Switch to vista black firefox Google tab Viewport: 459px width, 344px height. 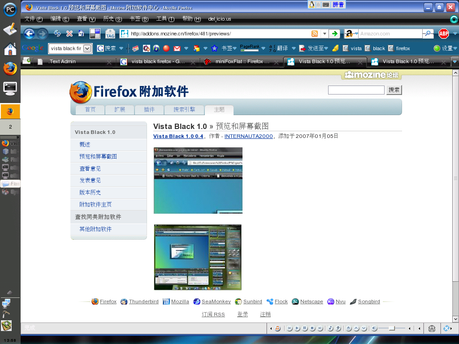(158, 62)
